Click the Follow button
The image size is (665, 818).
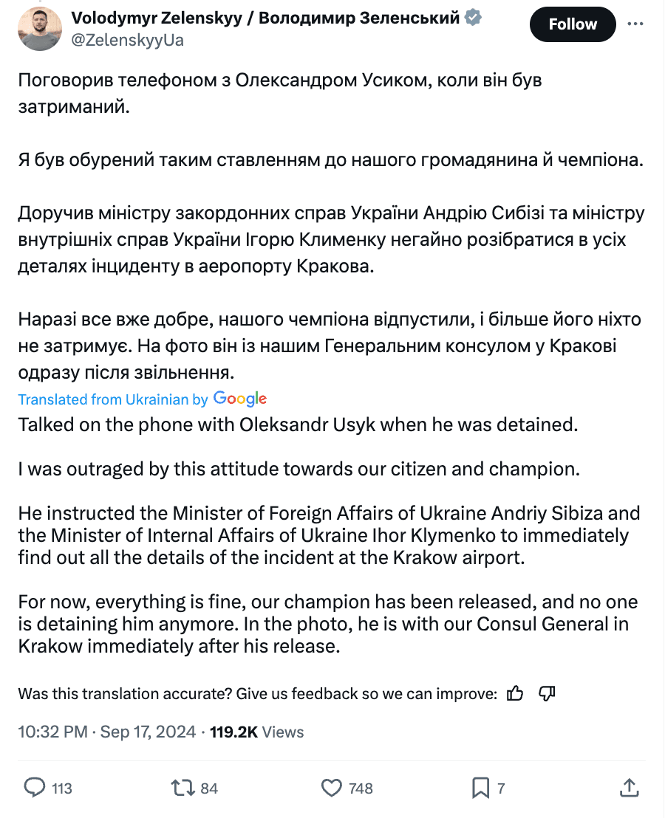573,24
